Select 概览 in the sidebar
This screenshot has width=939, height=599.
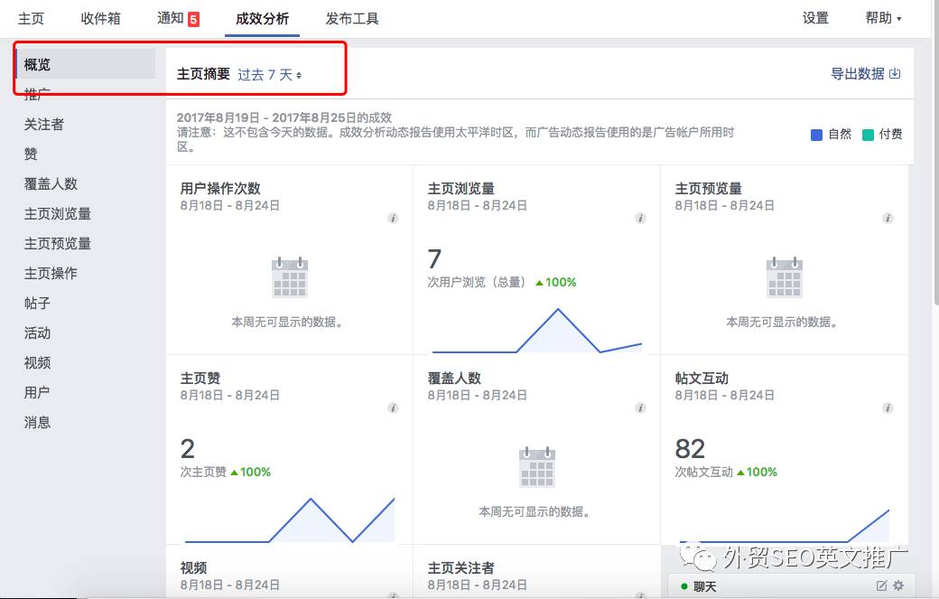pyautogui.click(x=86, y=64)
